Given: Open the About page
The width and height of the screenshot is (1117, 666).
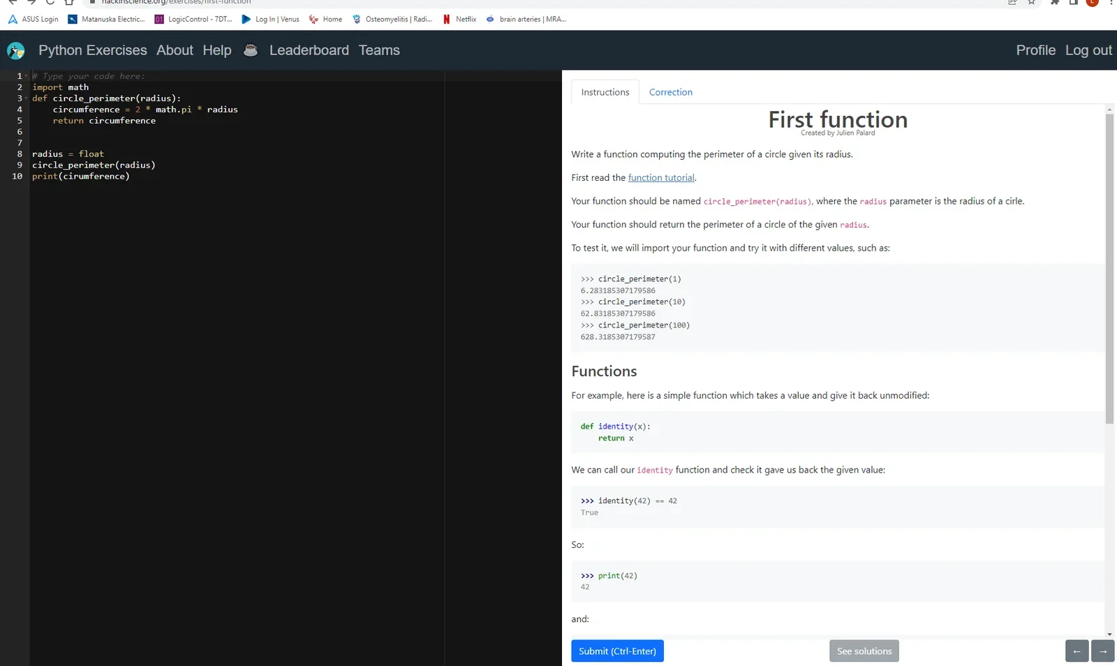Looking at the screenshot, I should (175, 50).
